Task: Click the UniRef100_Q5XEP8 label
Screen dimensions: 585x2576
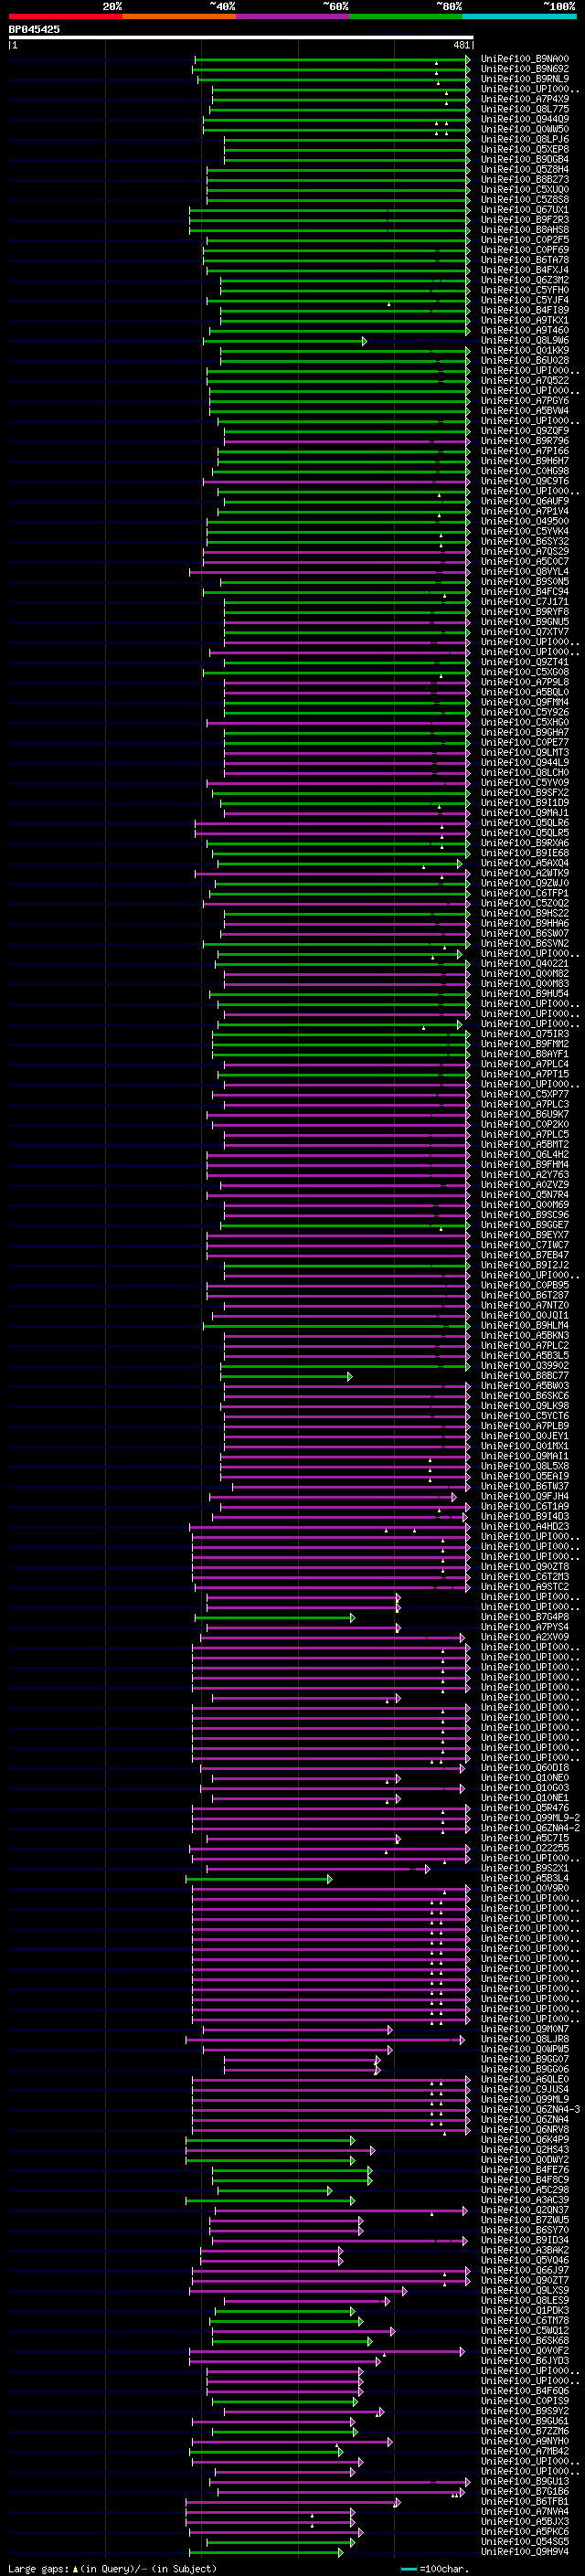Action: click(x=525, y=149)
